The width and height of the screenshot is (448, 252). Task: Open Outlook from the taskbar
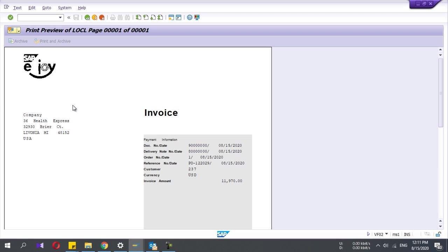tap(153, 245)
